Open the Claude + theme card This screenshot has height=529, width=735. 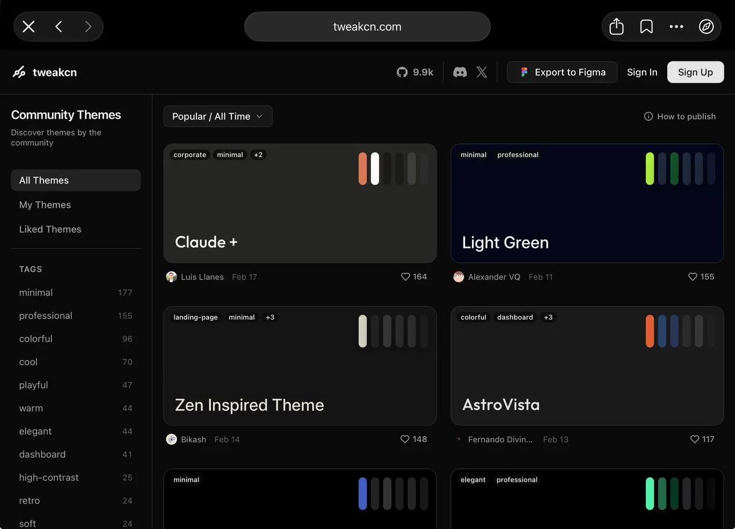click(x=300, y=203)
